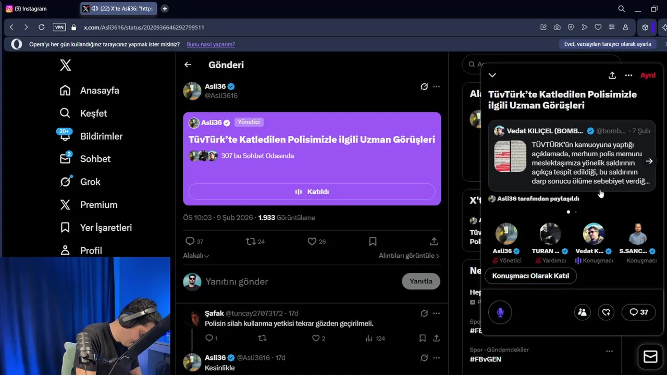
Task: Open Şafak's reply Grok icon
Action: 424,314
